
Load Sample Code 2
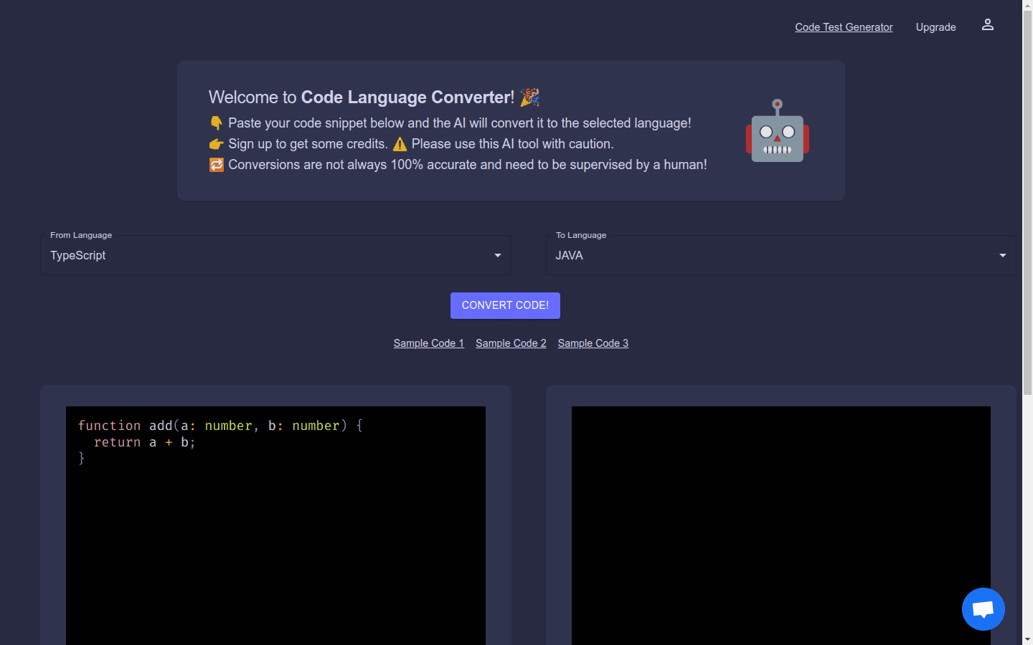click(x=511, y=343)
